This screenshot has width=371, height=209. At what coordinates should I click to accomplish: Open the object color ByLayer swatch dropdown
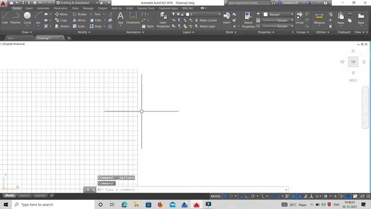pyautogui.click(x=278, y=14)
